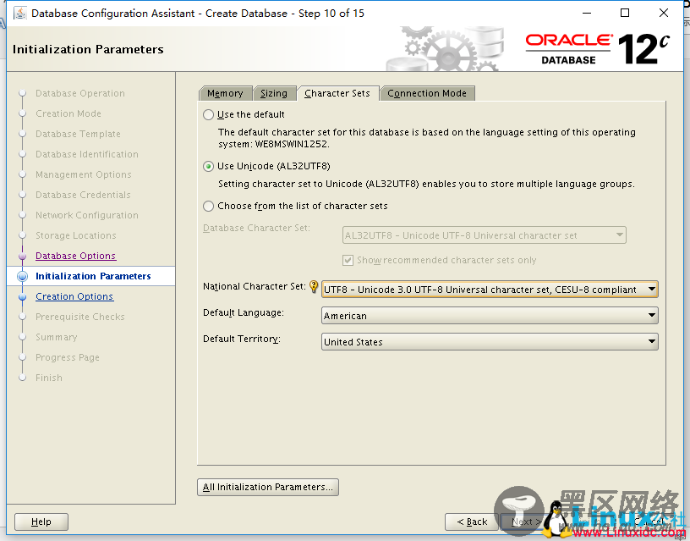The height and width of the screenshot is (541, 690).
Task: Open the Database Options step link
Action: [76, 256]
